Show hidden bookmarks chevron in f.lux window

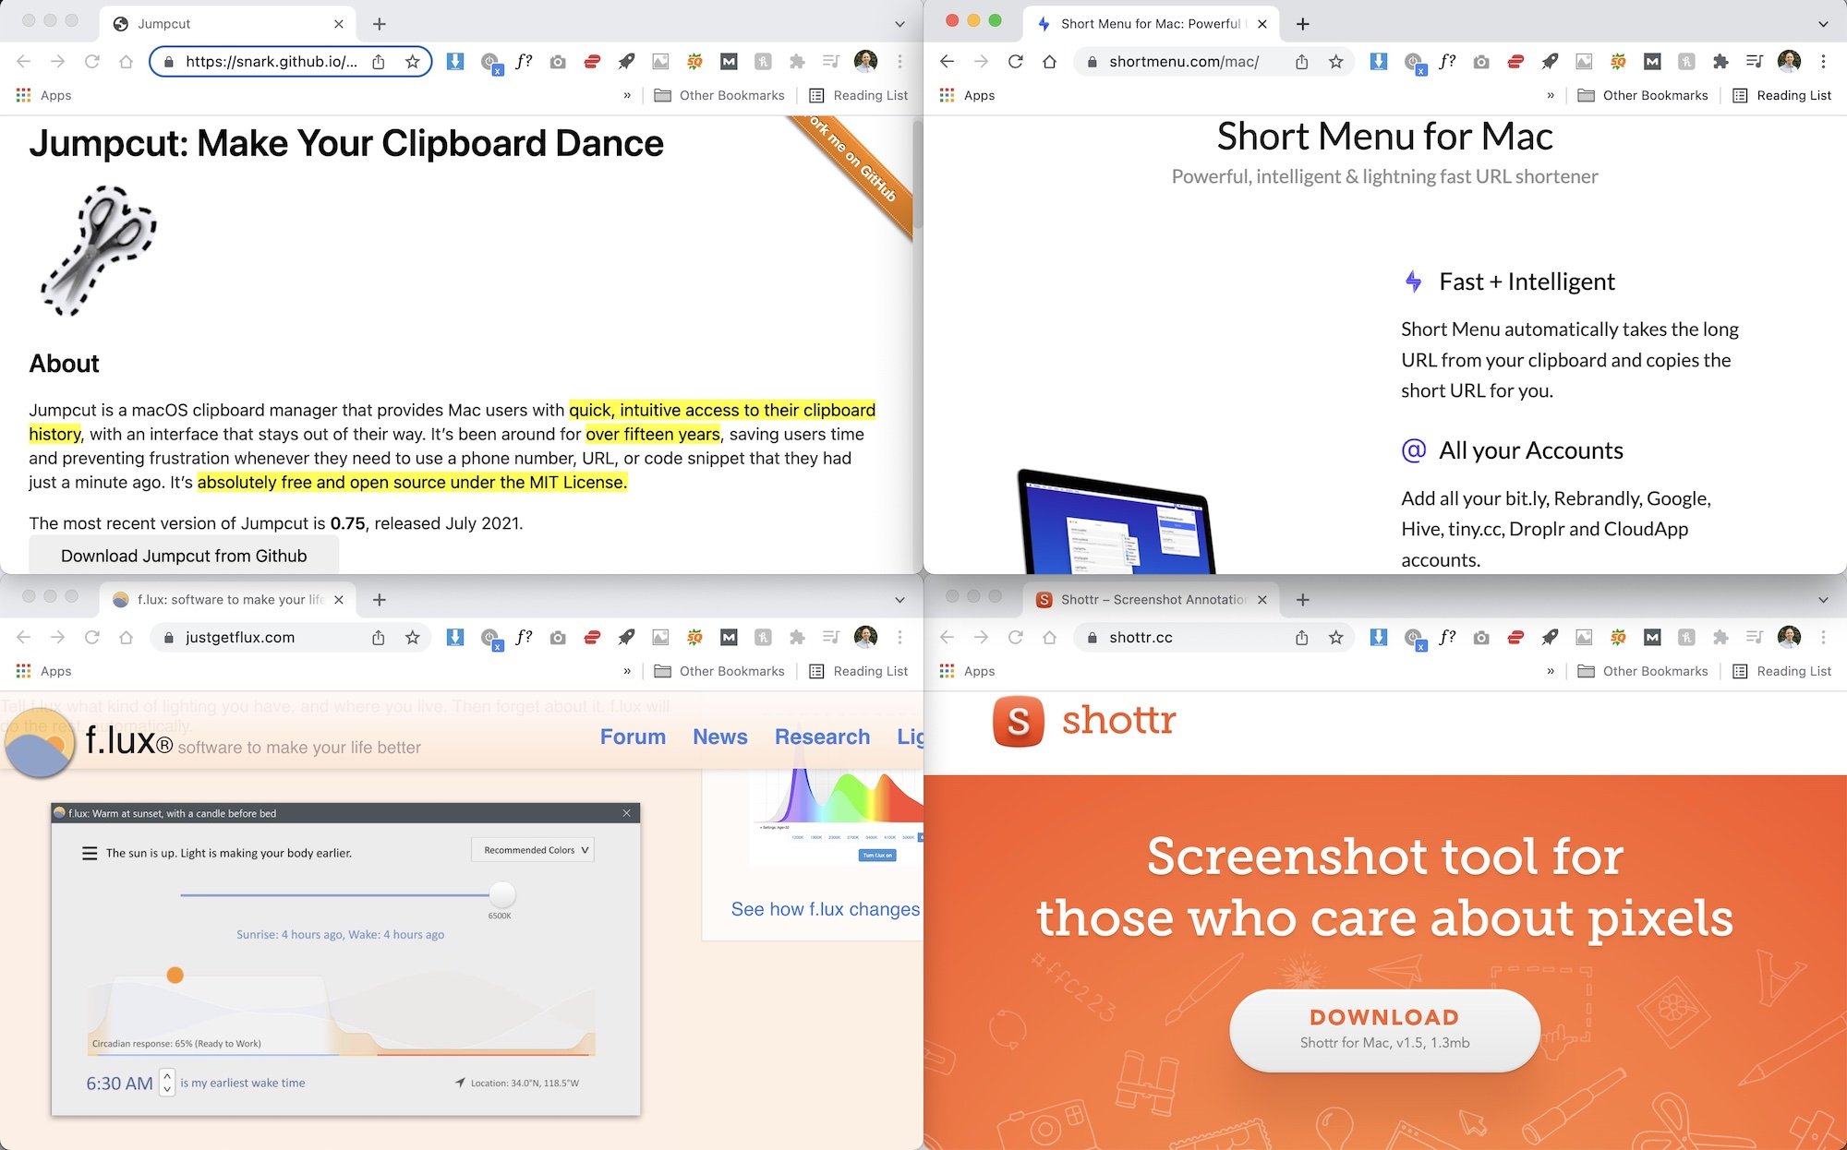tap(627, 671)
